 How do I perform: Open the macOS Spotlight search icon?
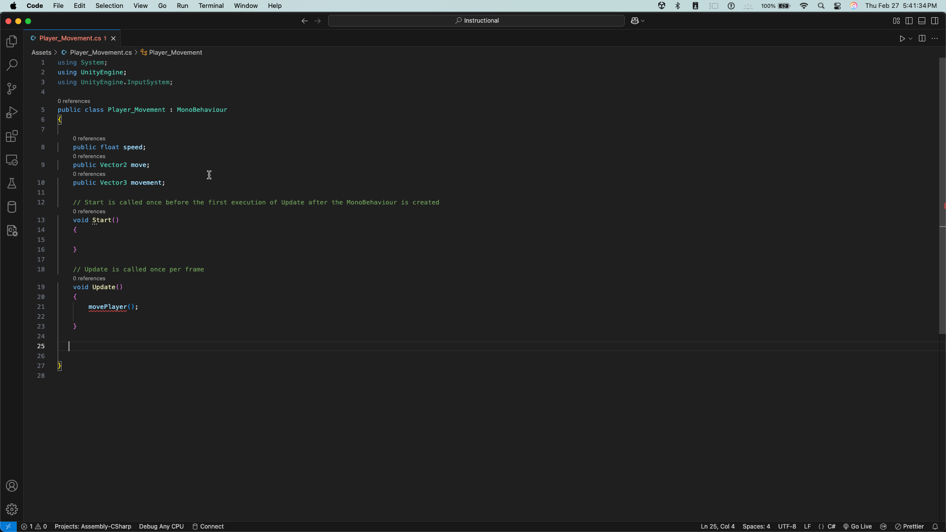(821, 6)
